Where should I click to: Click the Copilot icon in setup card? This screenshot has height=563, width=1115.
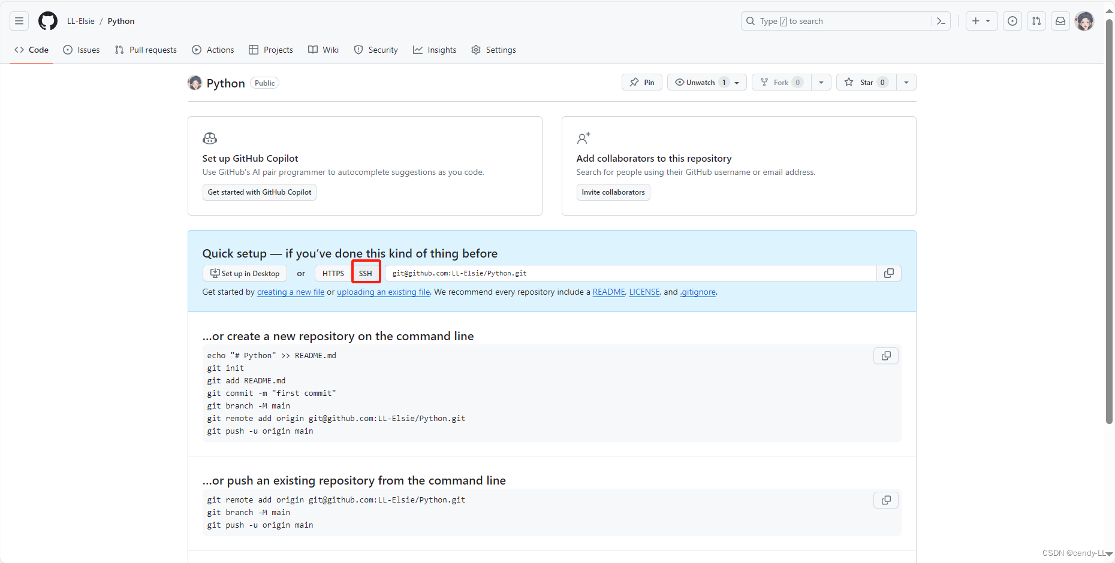coord(210,138)
